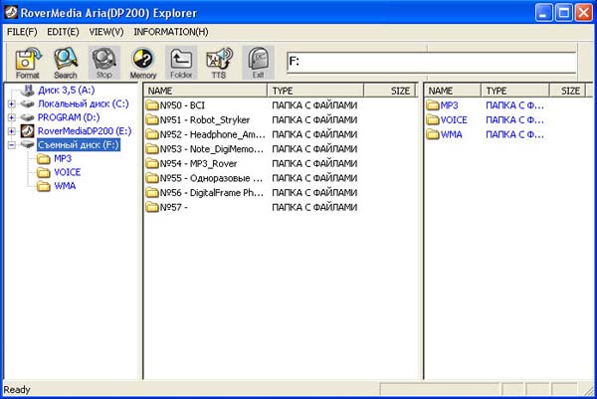Select the MP3 folder in the tree
The image size is (597, 399).
coord(63,159)
